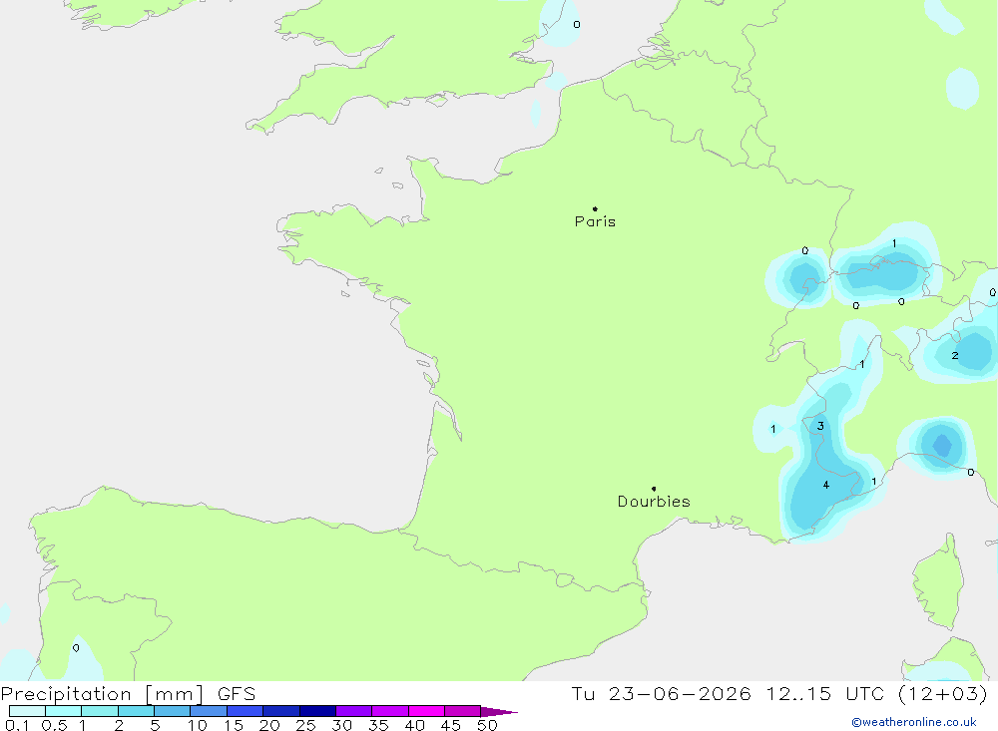Click the '4' precipitation value in southeast France
This screenshot has height=731, width=998.
coord(825,485)
